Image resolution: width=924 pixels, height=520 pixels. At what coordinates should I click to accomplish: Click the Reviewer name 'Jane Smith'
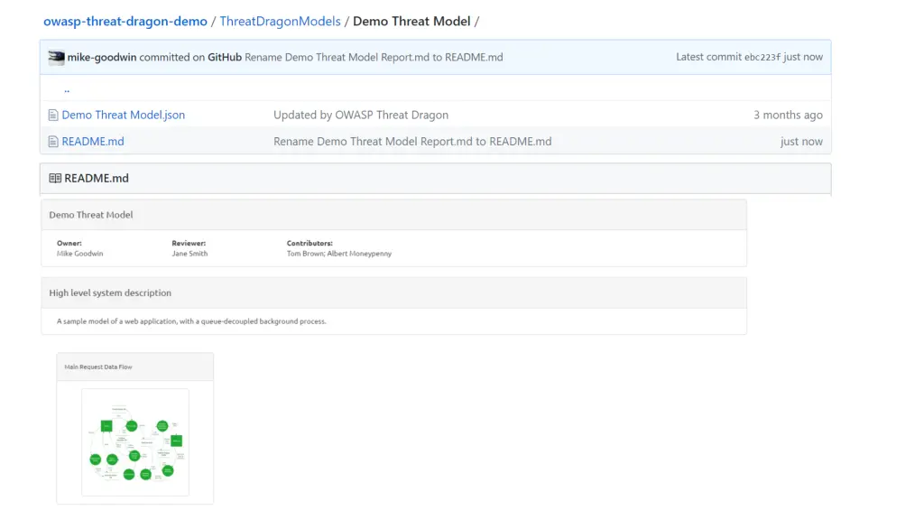pos(189,254)
